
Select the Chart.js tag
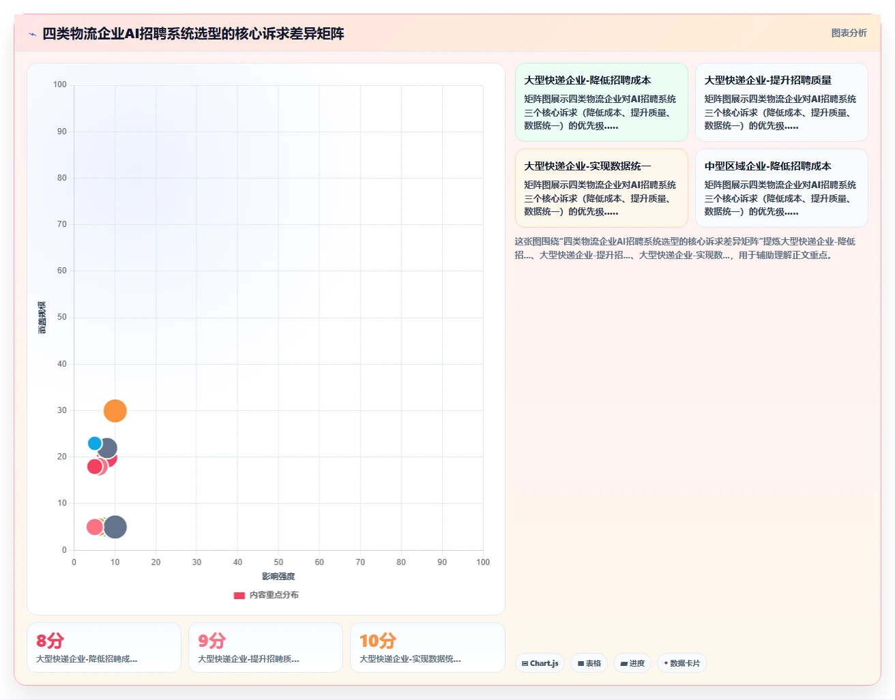pos(540,663)
